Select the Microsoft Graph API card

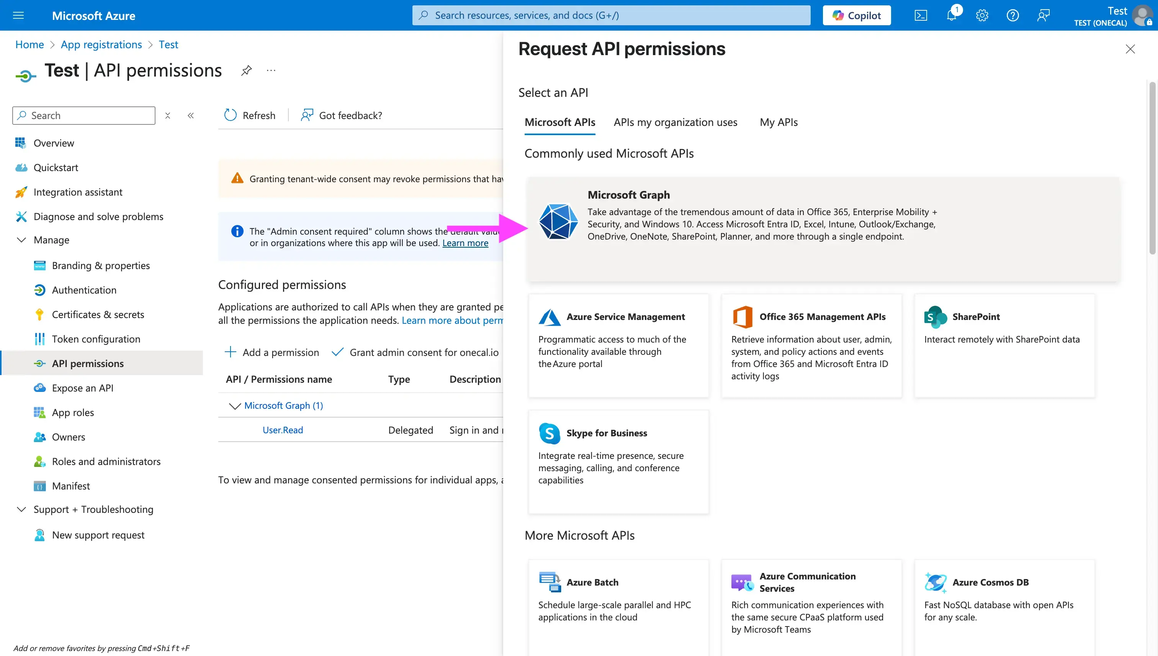tap(823, 229)
